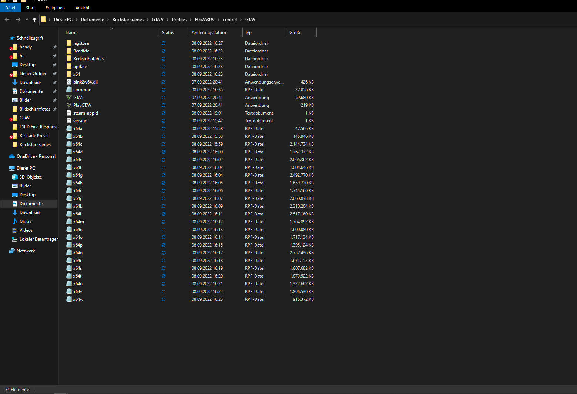Click GTA V in address breadcrumb
This screenshot has height=394, width=577.
click(158, 20)
